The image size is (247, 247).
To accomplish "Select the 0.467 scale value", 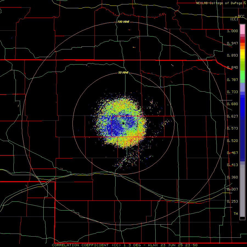I will 232,153.
